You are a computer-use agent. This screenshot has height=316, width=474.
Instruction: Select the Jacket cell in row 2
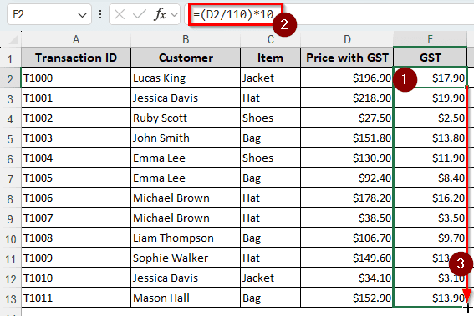(x=271, y=78)
